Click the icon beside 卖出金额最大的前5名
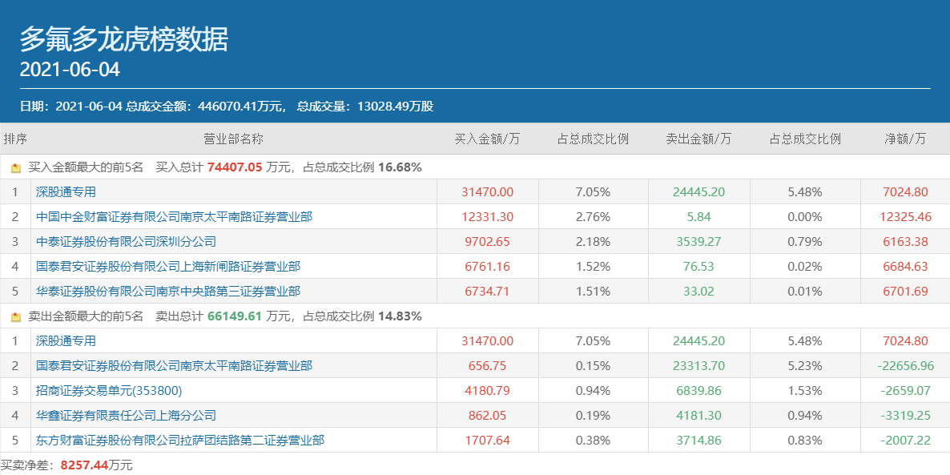Image resolution: width=950 pixels, height=475 pixels. pos(16,317)
